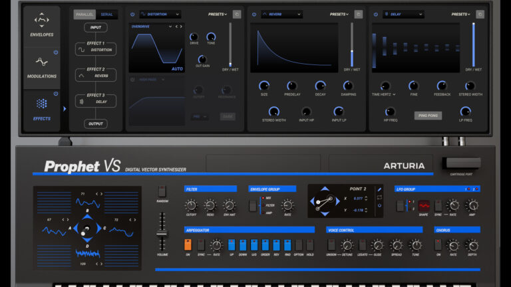Viewport: 511px width, 287px height.
Task: Select Arpeggiator Down mode
Action: 243,244
